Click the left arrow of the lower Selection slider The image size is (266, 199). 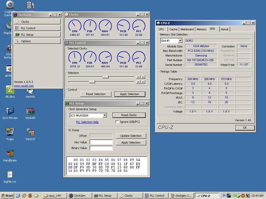138,82
